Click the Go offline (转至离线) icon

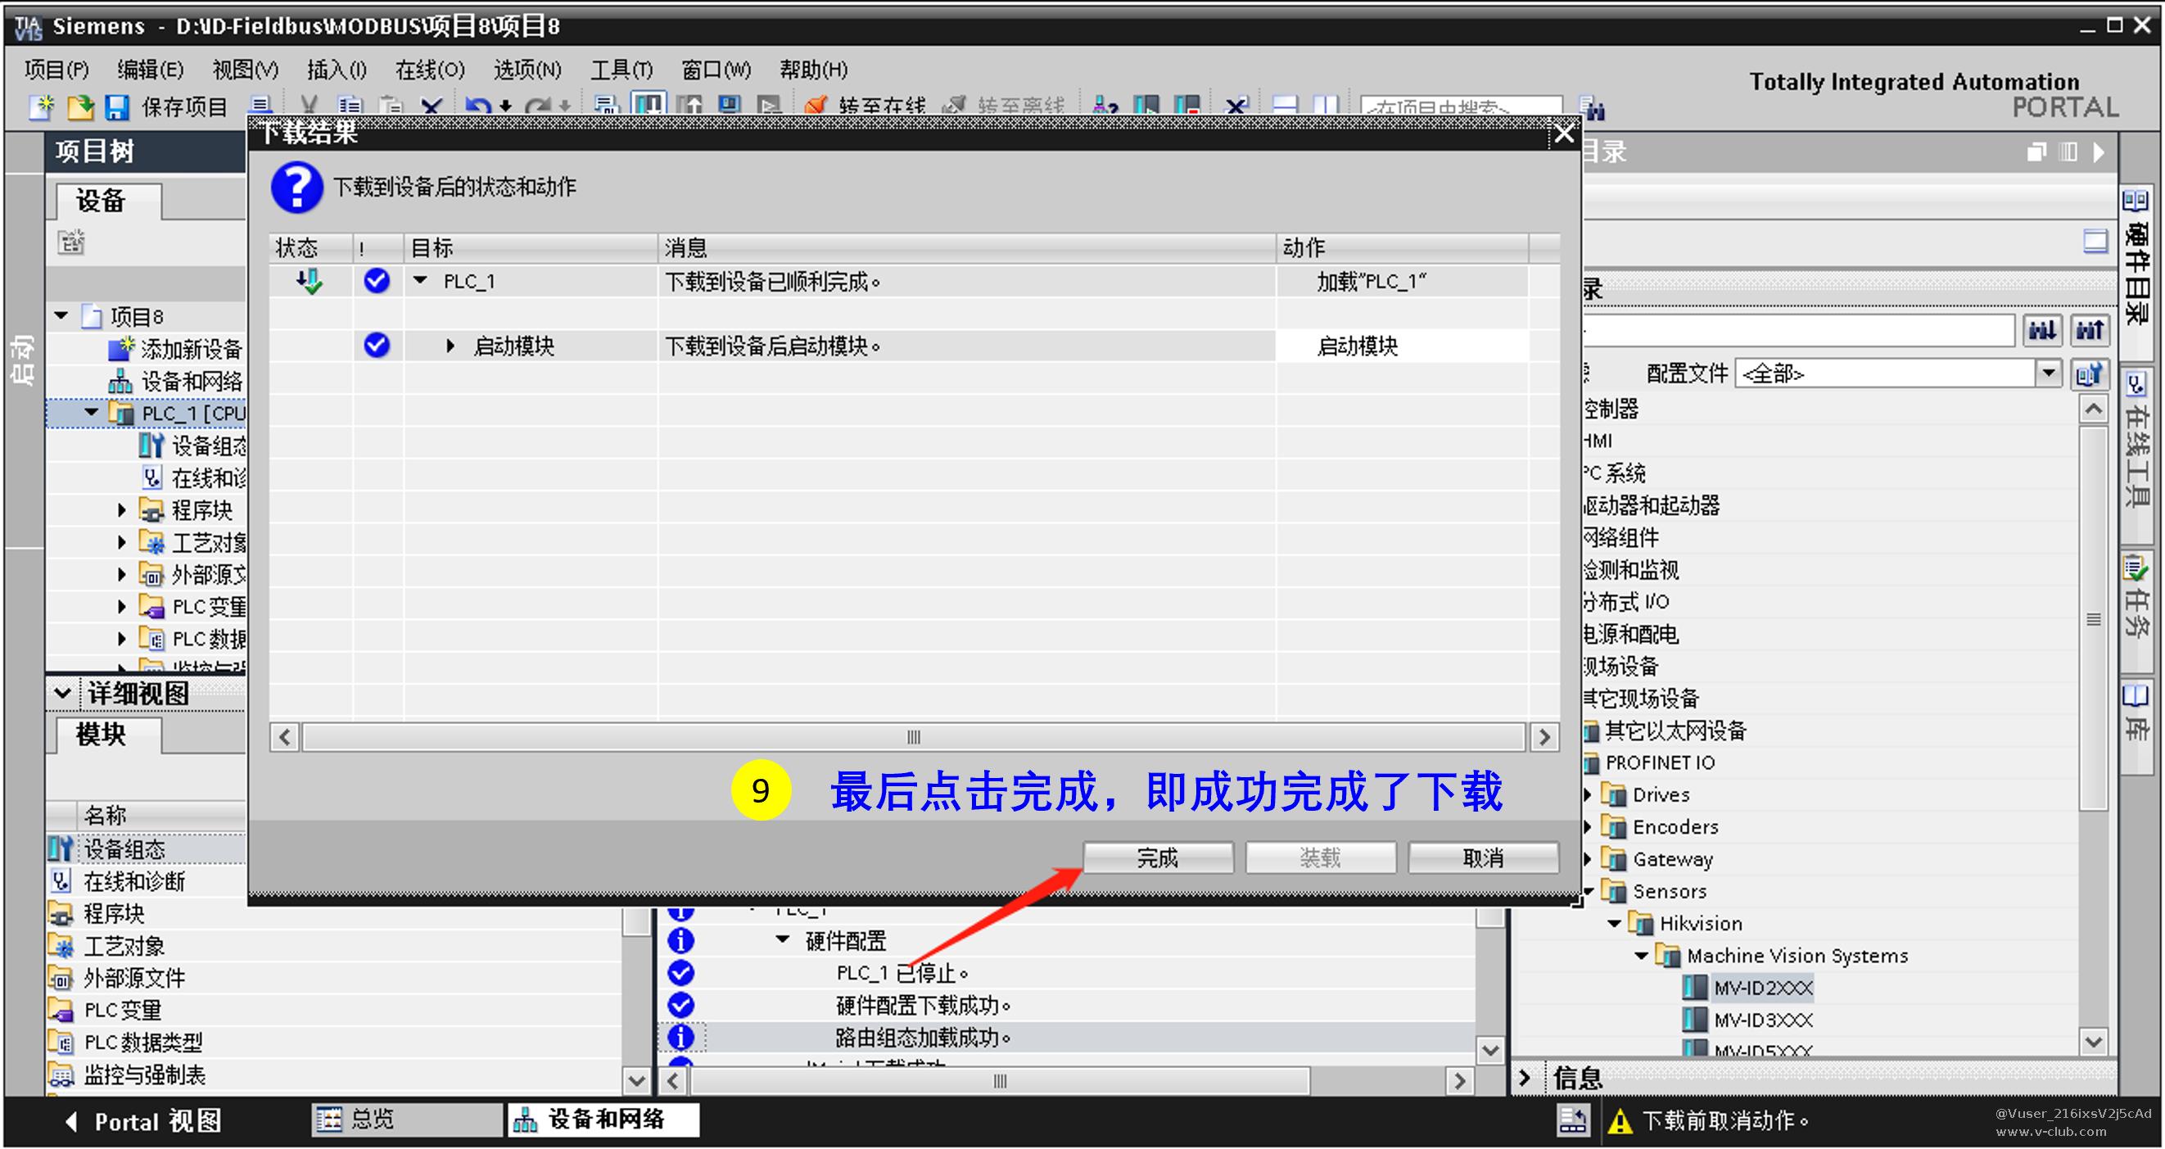pos(954,107)
